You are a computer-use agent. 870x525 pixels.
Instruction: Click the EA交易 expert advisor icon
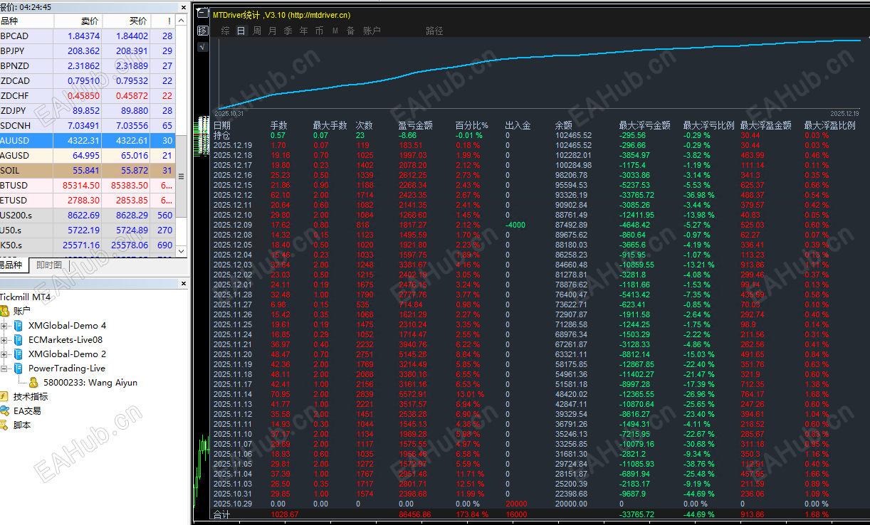point(5,410)
